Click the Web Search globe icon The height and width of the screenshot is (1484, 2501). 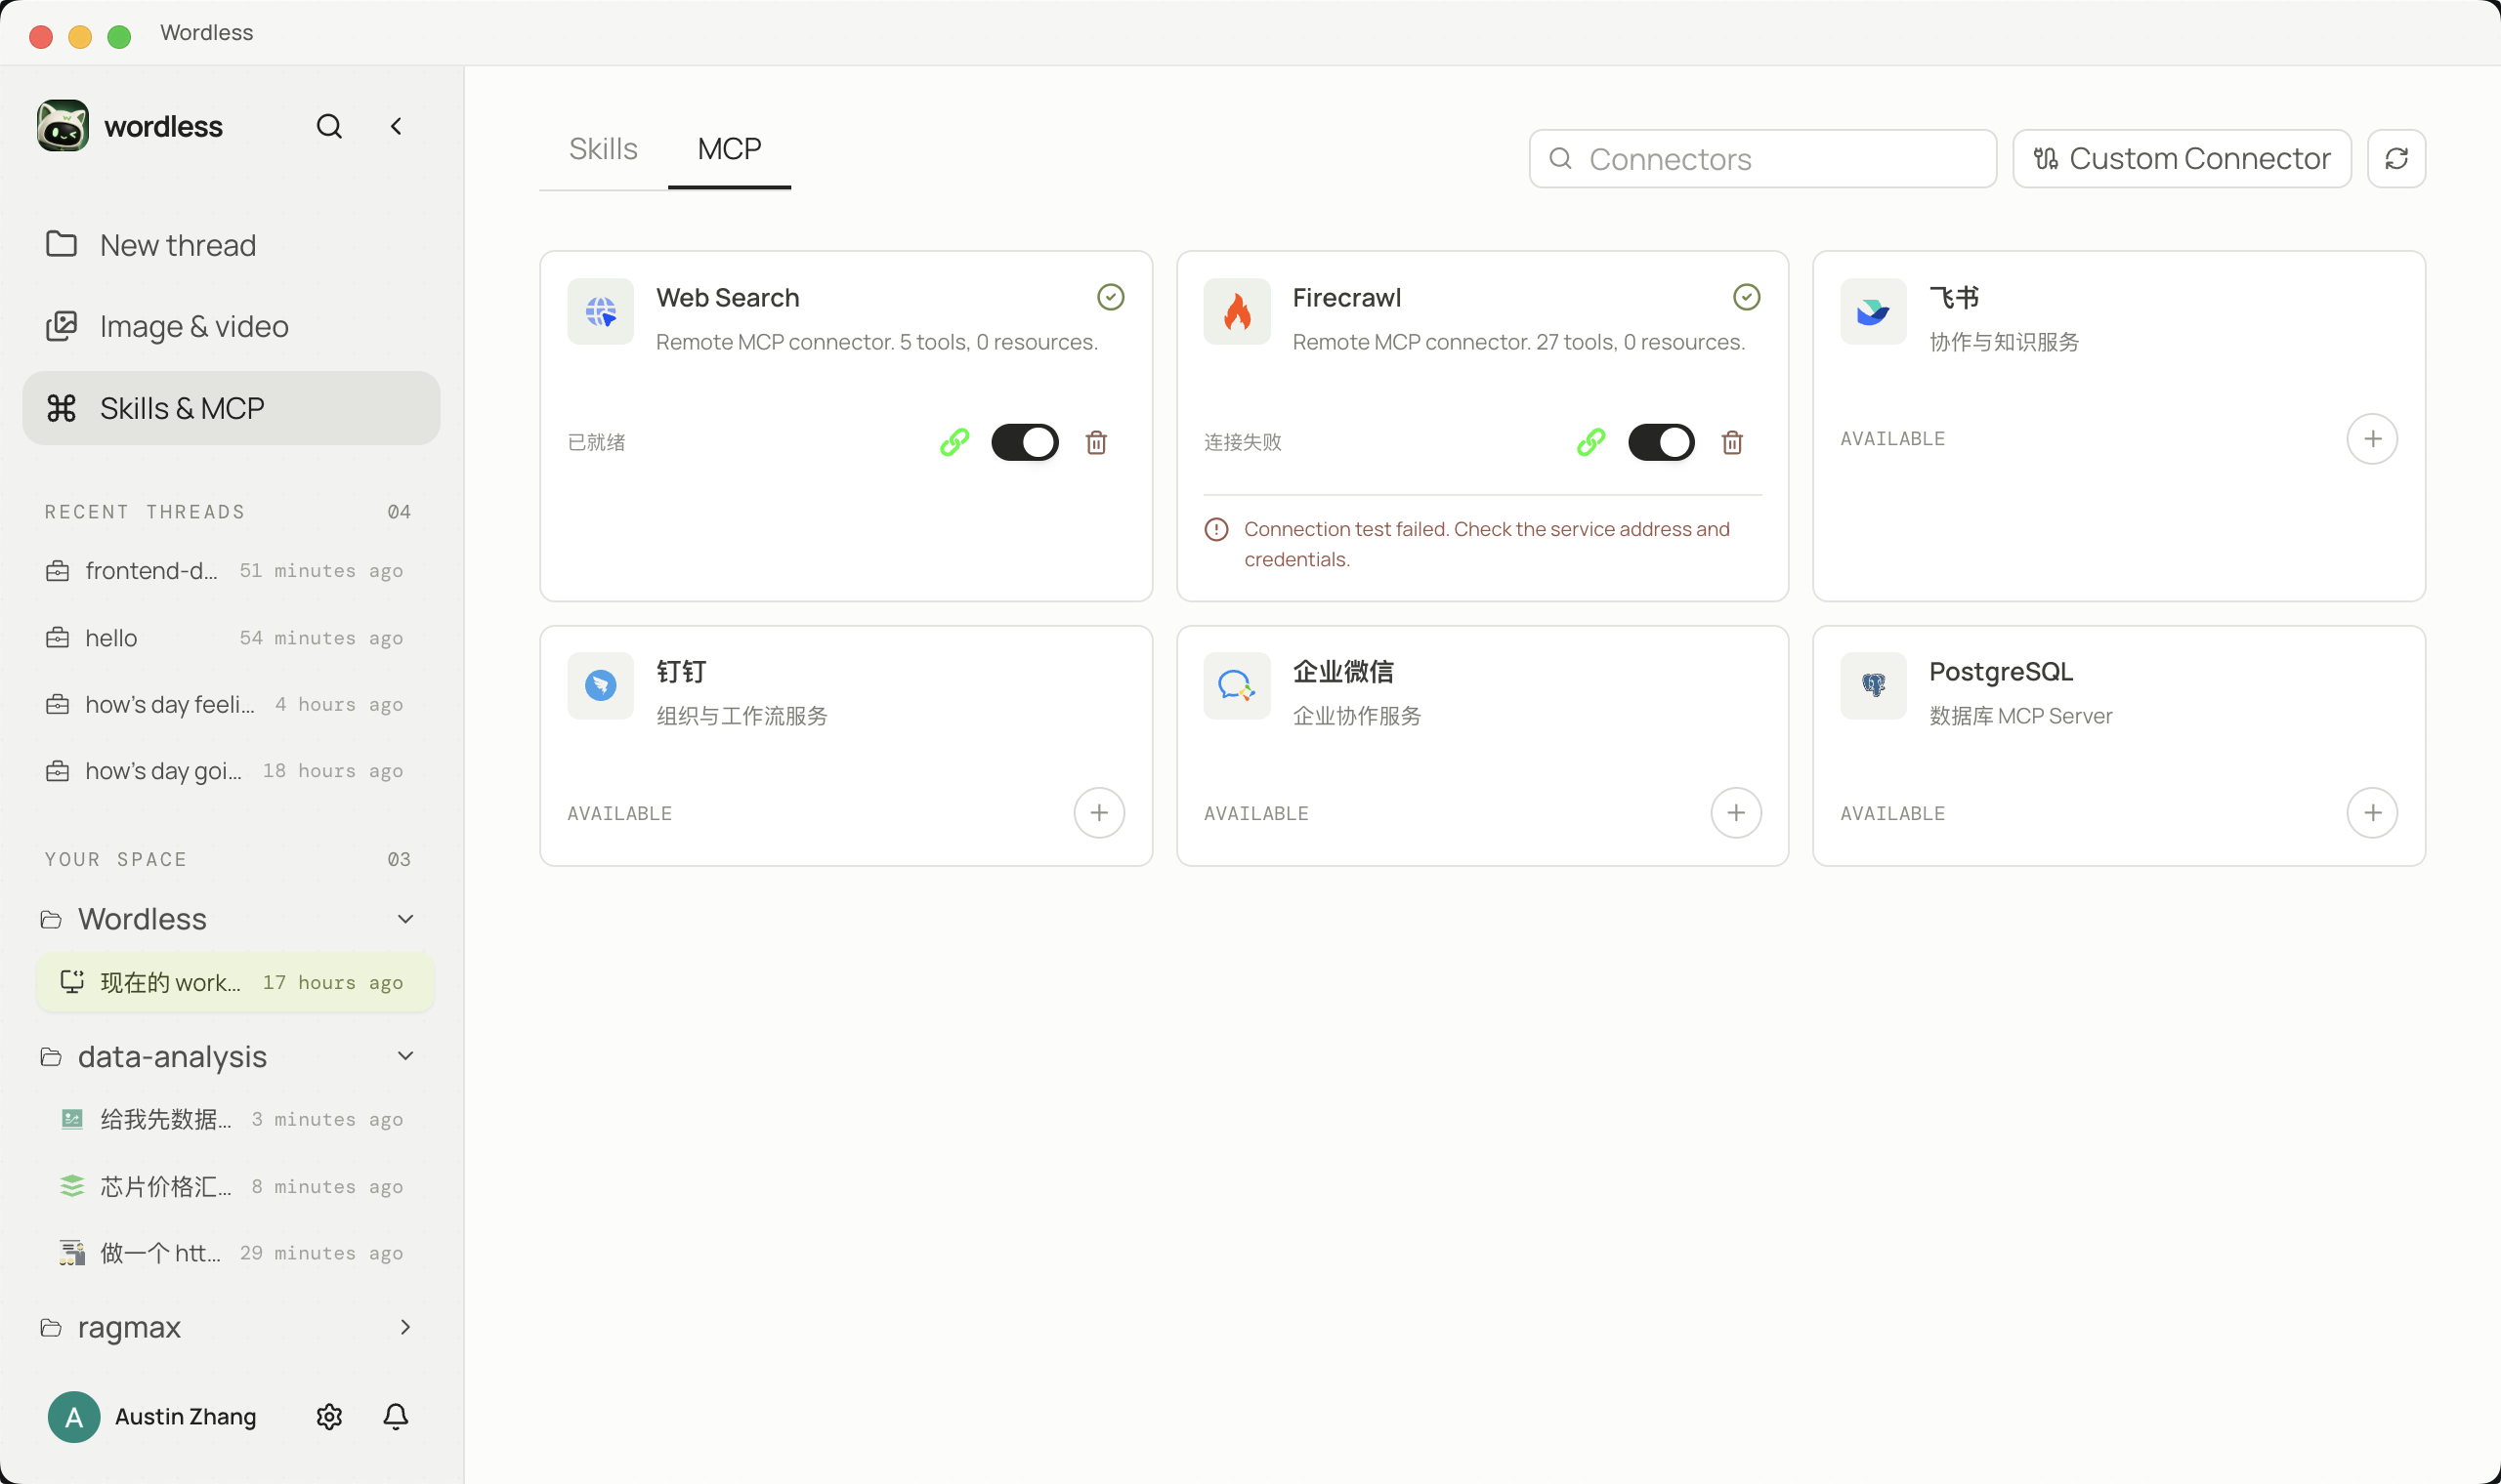(600, 311)
